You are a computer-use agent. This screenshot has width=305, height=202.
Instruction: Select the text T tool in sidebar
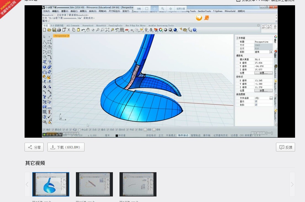tap(44, 97)
